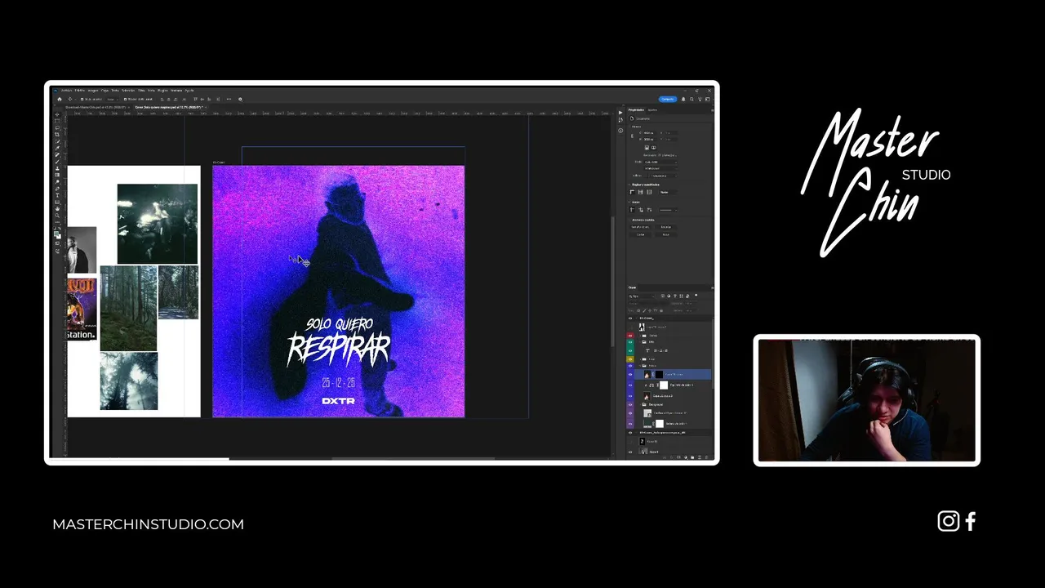
Task: Select the Pen tool
Action: click(x=57, y=188)
